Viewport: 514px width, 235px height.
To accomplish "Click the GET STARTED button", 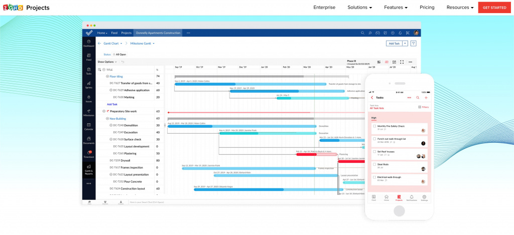I will point(494,8).
